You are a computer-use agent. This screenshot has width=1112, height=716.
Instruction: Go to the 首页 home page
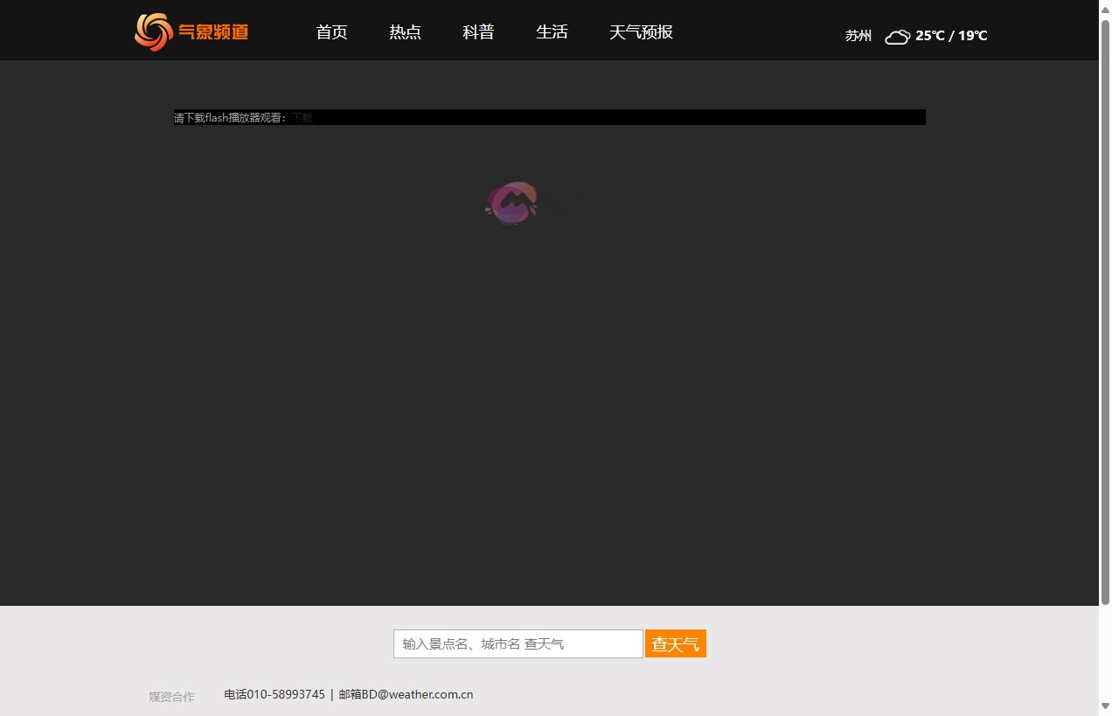coord(331,32)
